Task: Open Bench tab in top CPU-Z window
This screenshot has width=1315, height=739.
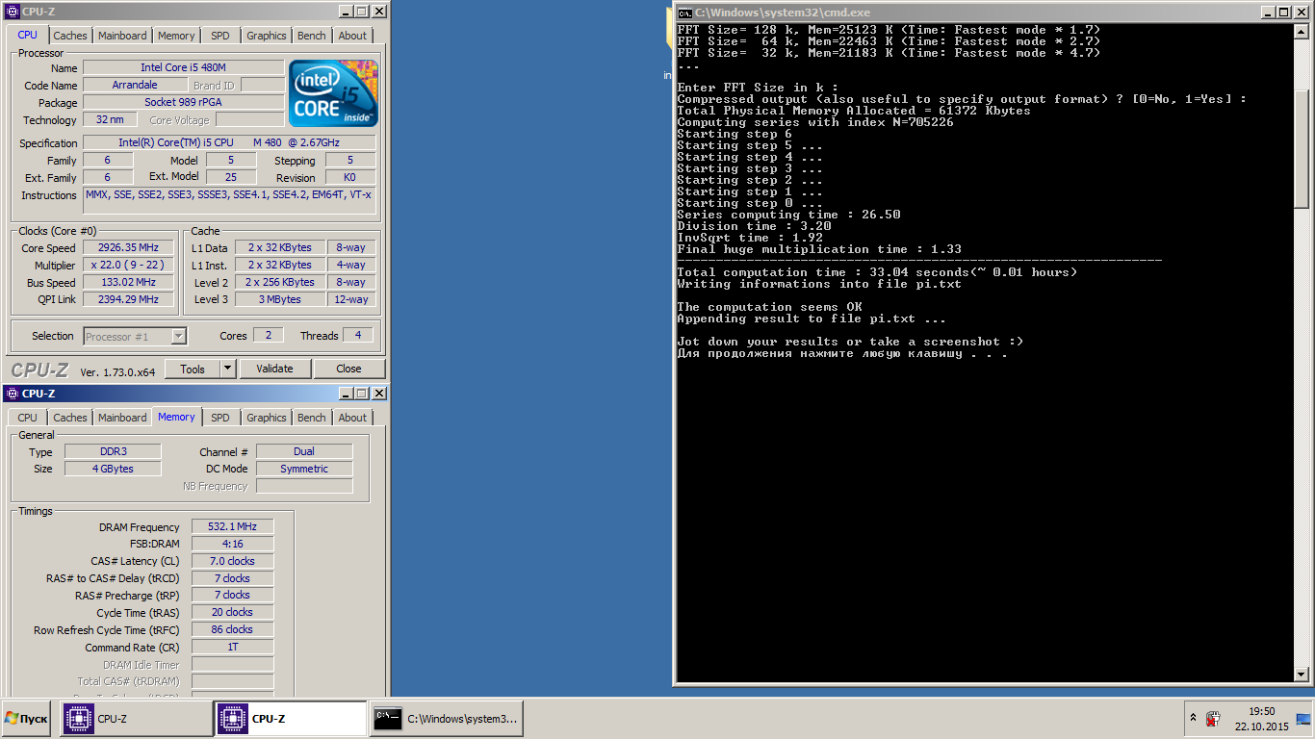Action: (312, 36)
